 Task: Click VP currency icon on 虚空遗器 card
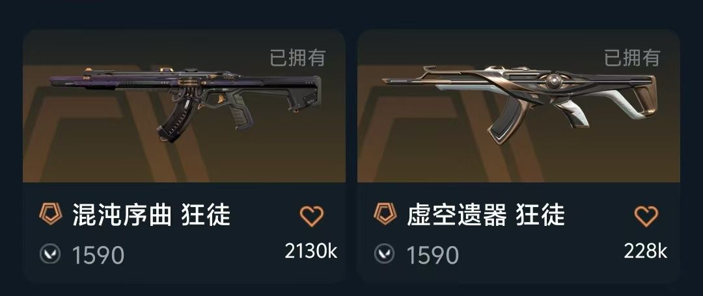pos(384,254)
